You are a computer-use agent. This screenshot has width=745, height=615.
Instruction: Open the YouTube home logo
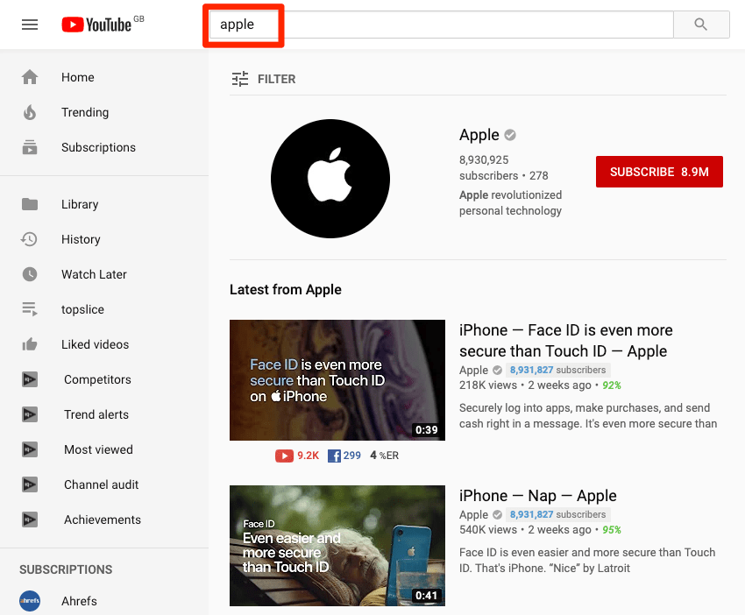point(96,24)
